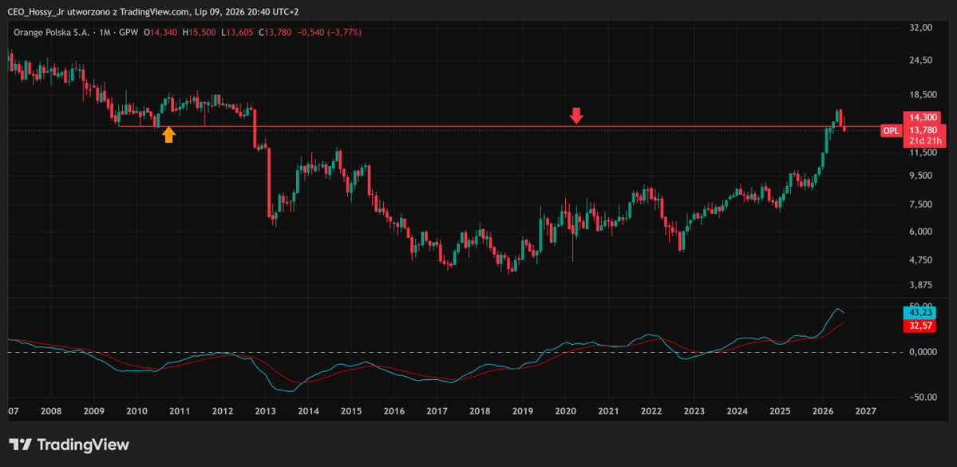Click the 2012 time axis label

[x=222, y=411]
